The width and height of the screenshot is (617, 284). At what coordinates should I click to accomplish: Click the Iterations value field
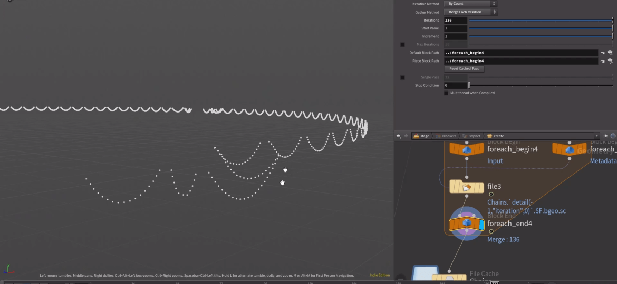pos(455,21)
